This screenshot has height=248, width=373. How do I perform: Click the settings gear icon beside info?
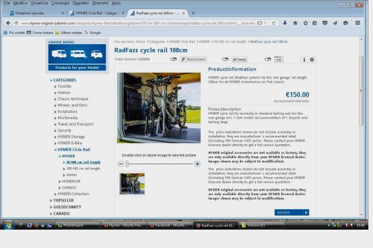[x=312, y=60]
